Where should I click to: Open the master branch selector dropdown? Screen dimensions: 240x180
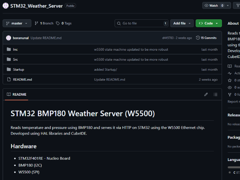tap(17, 23)
